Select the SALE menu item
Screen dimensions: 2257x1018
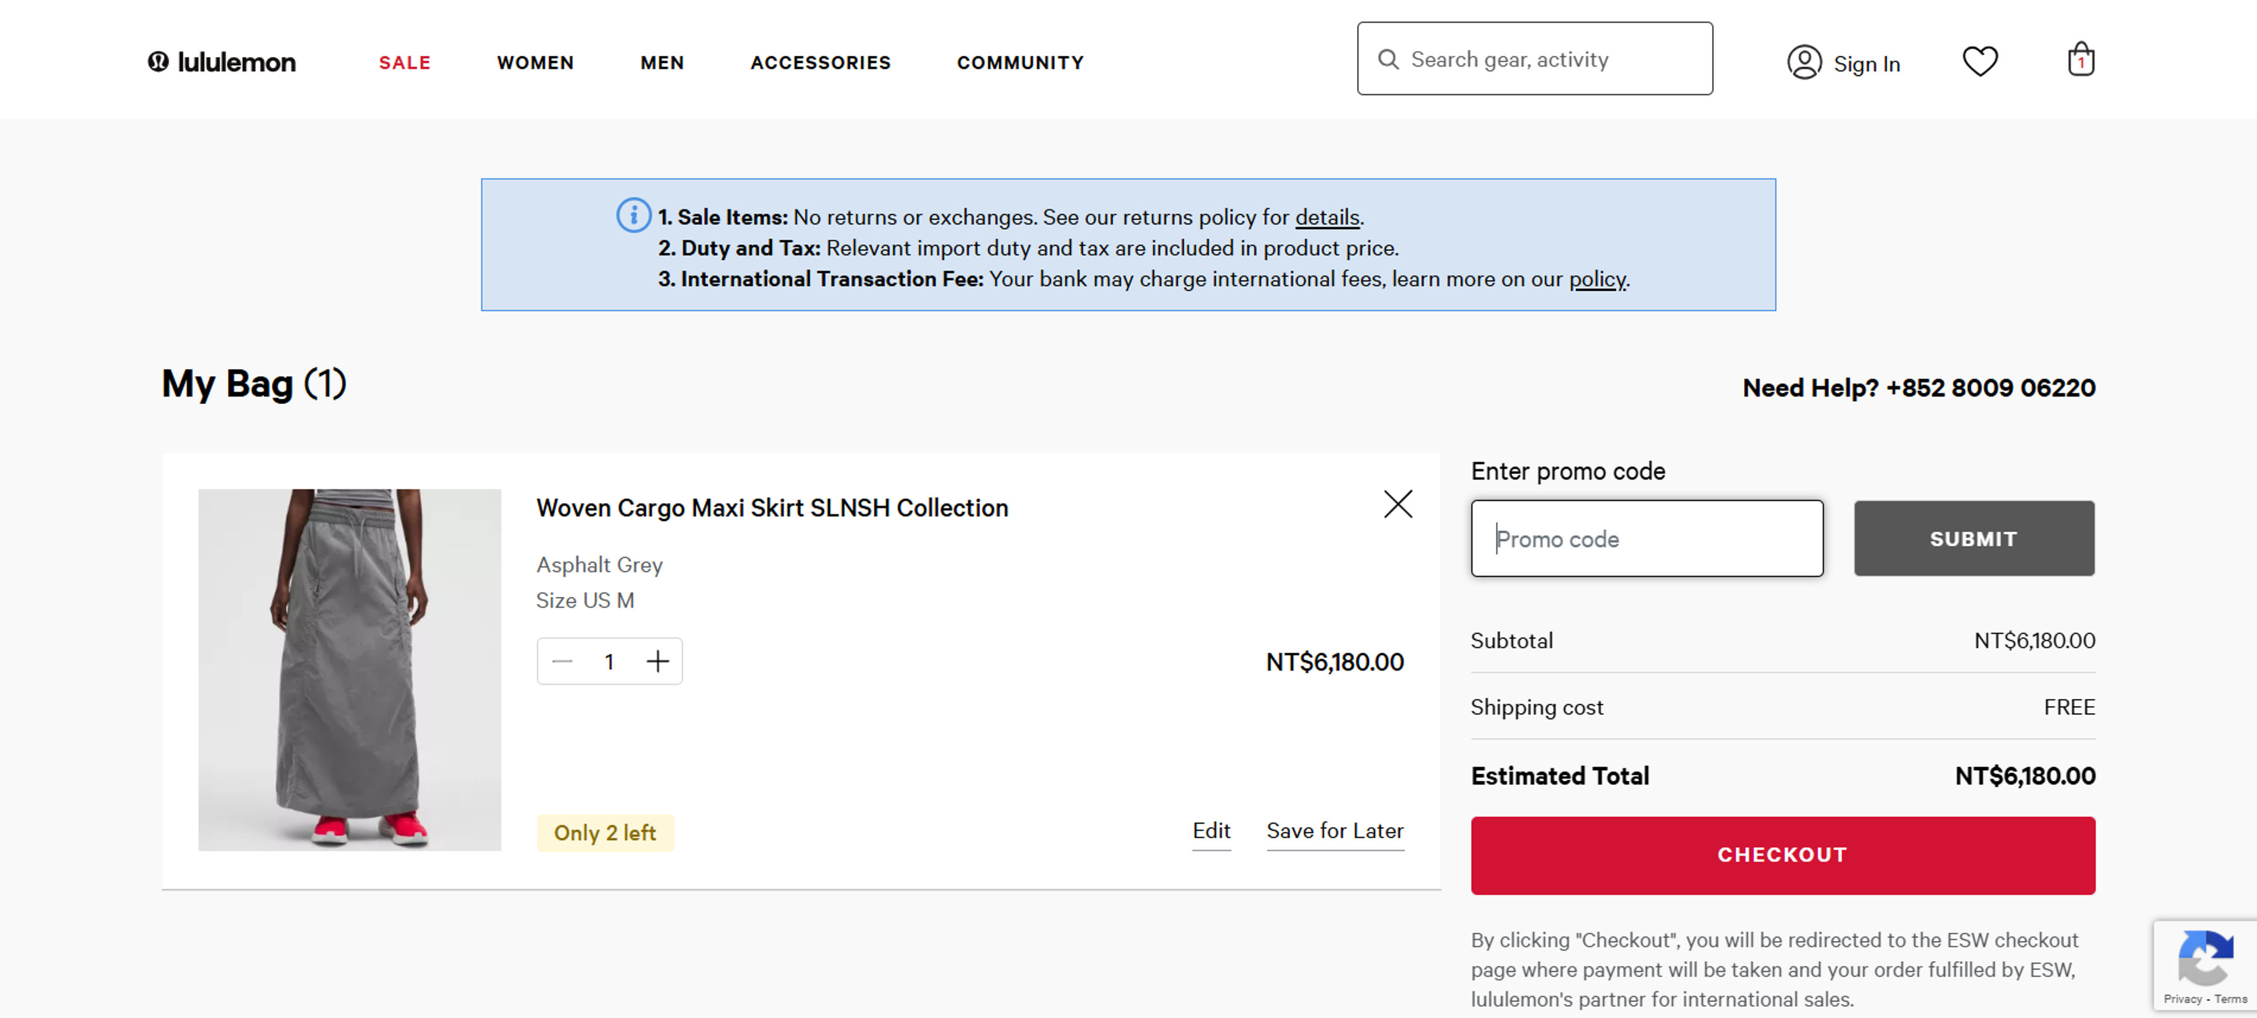pos(404,62)
